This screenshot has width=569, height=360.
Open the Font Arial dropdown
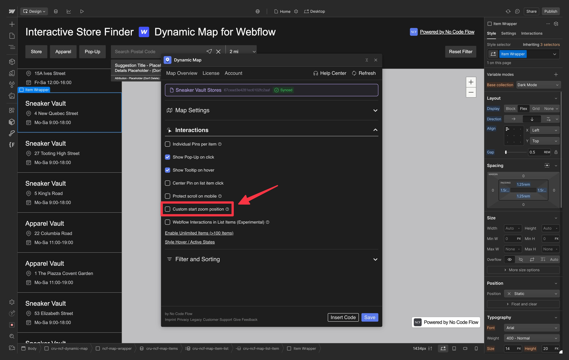(532, 328)
